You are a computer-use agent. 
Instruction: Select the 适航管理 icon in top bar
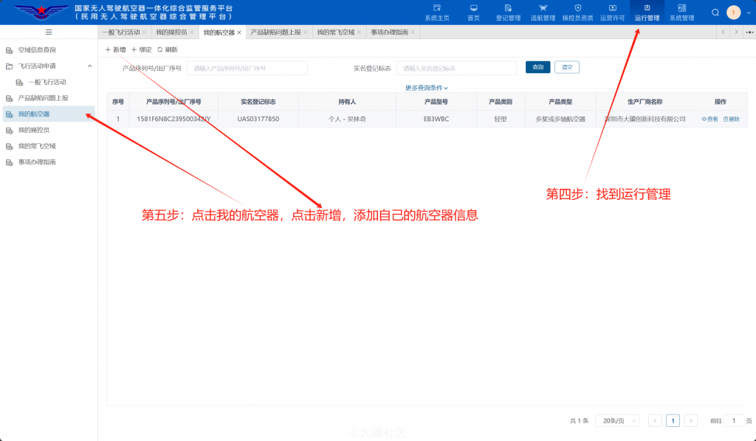pos(543,13)
